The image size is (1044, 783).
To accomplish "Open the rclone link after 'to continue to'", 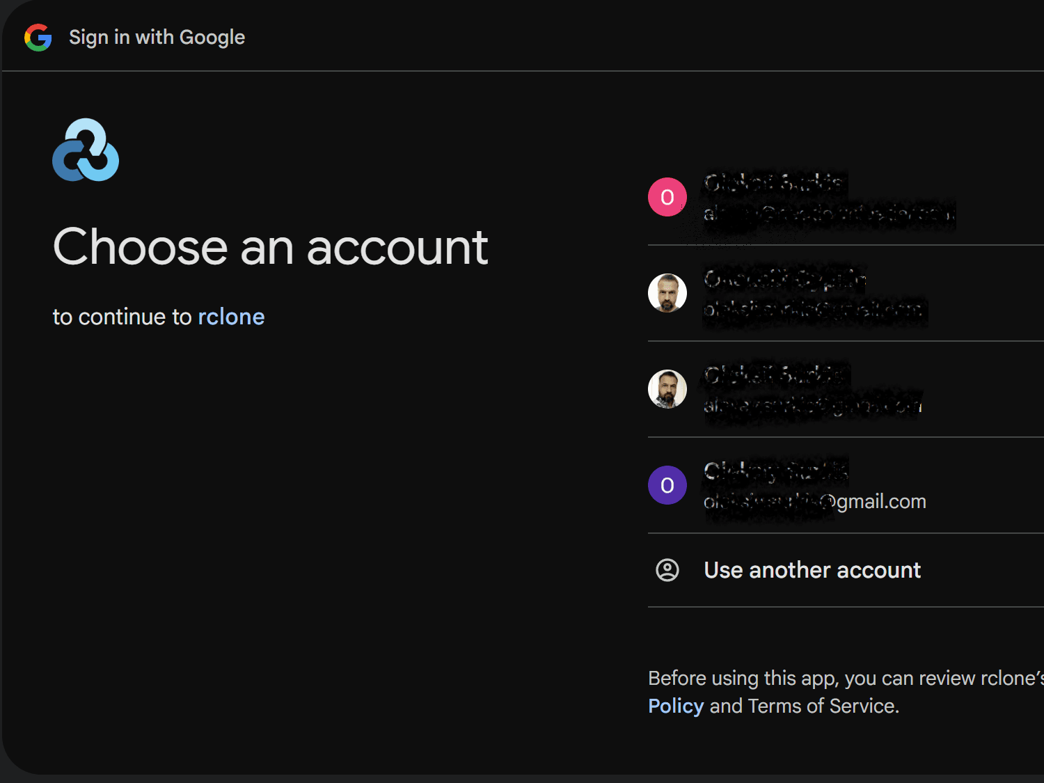I will pyautogui.click(x=231, y=317).
